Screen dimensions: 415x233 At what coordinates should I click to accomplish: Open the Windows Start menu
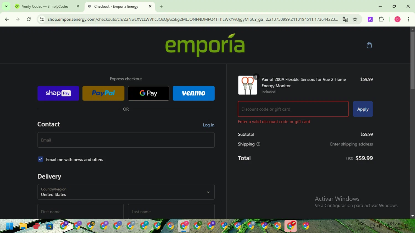point(10,226)
